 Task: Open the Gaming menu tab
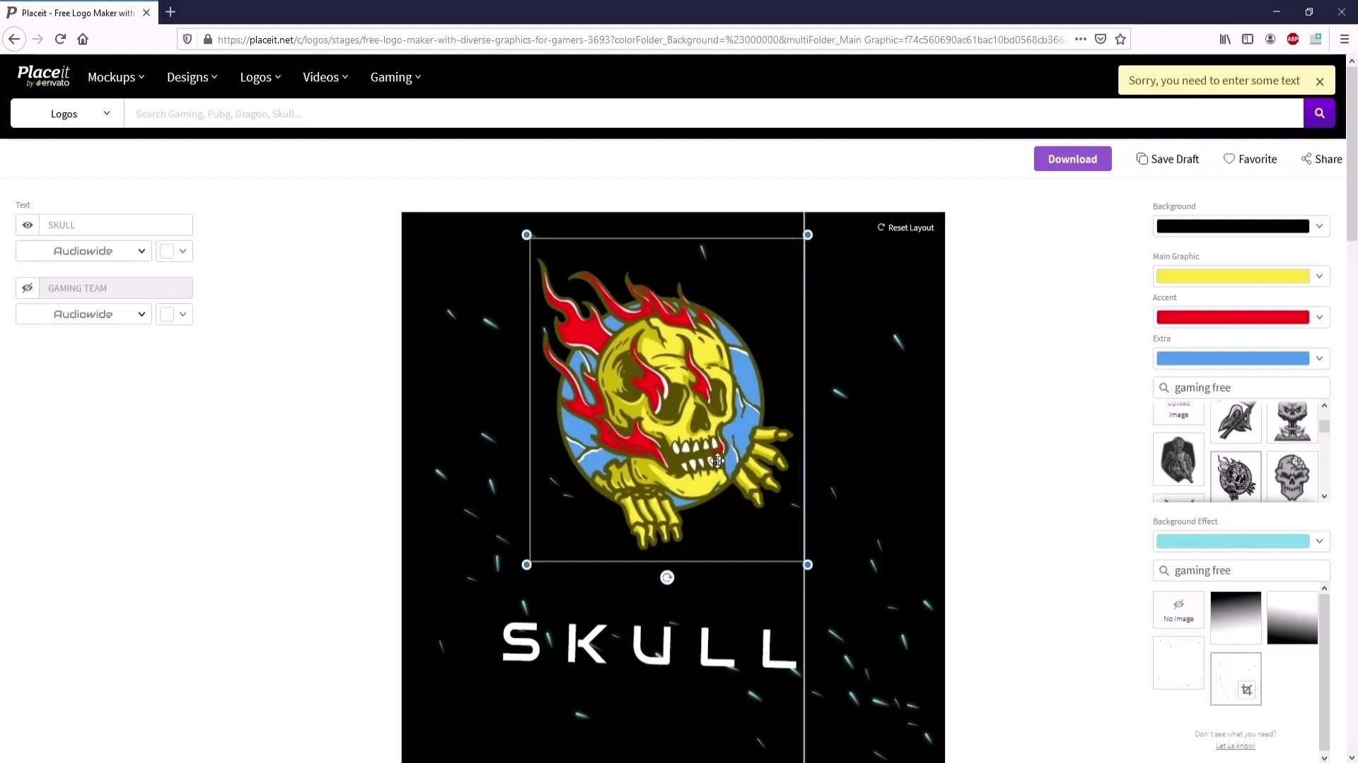click(395, 76)
